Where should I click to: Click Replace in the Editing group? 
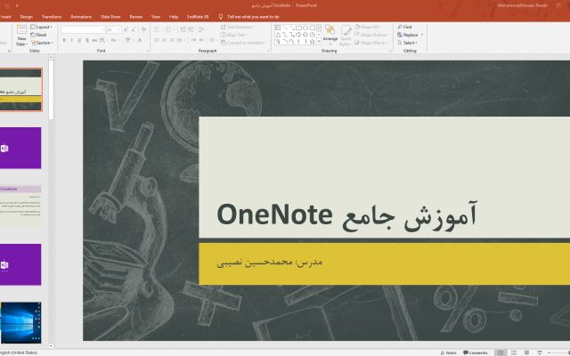[x=410, y=35]
